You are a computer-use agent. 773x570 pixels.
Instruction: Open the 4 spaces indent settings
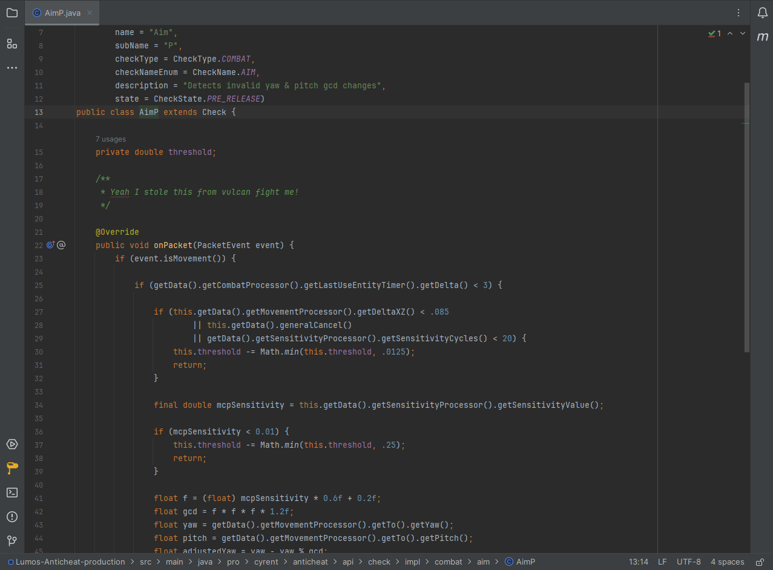click(x=727, y=562)
